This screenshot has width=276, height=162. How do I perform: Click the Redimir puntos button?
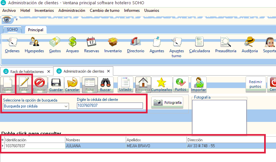[255, 84]
